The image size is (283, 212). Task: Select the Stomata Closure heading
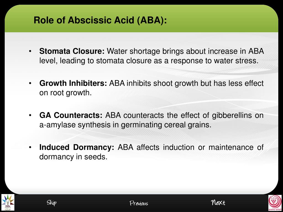click(72, 51)
